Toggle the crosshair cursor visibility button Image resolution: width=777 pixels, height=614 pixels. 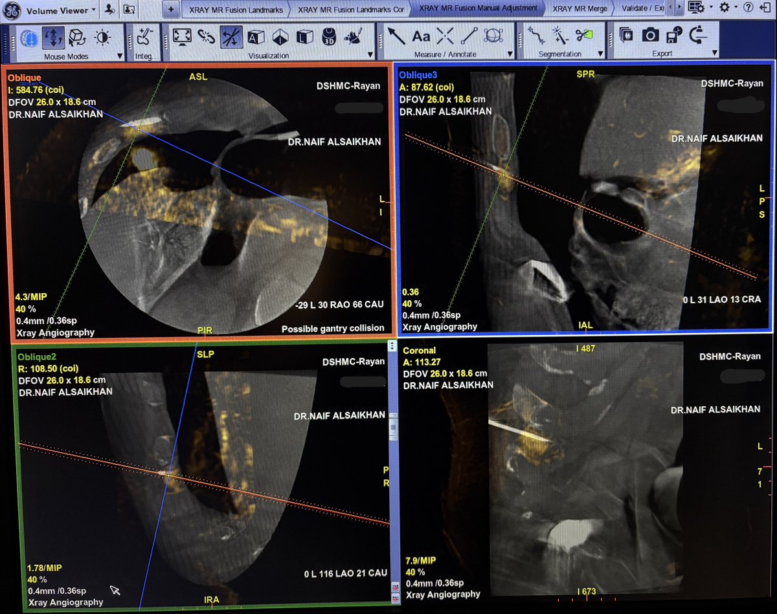pos(230,37)
